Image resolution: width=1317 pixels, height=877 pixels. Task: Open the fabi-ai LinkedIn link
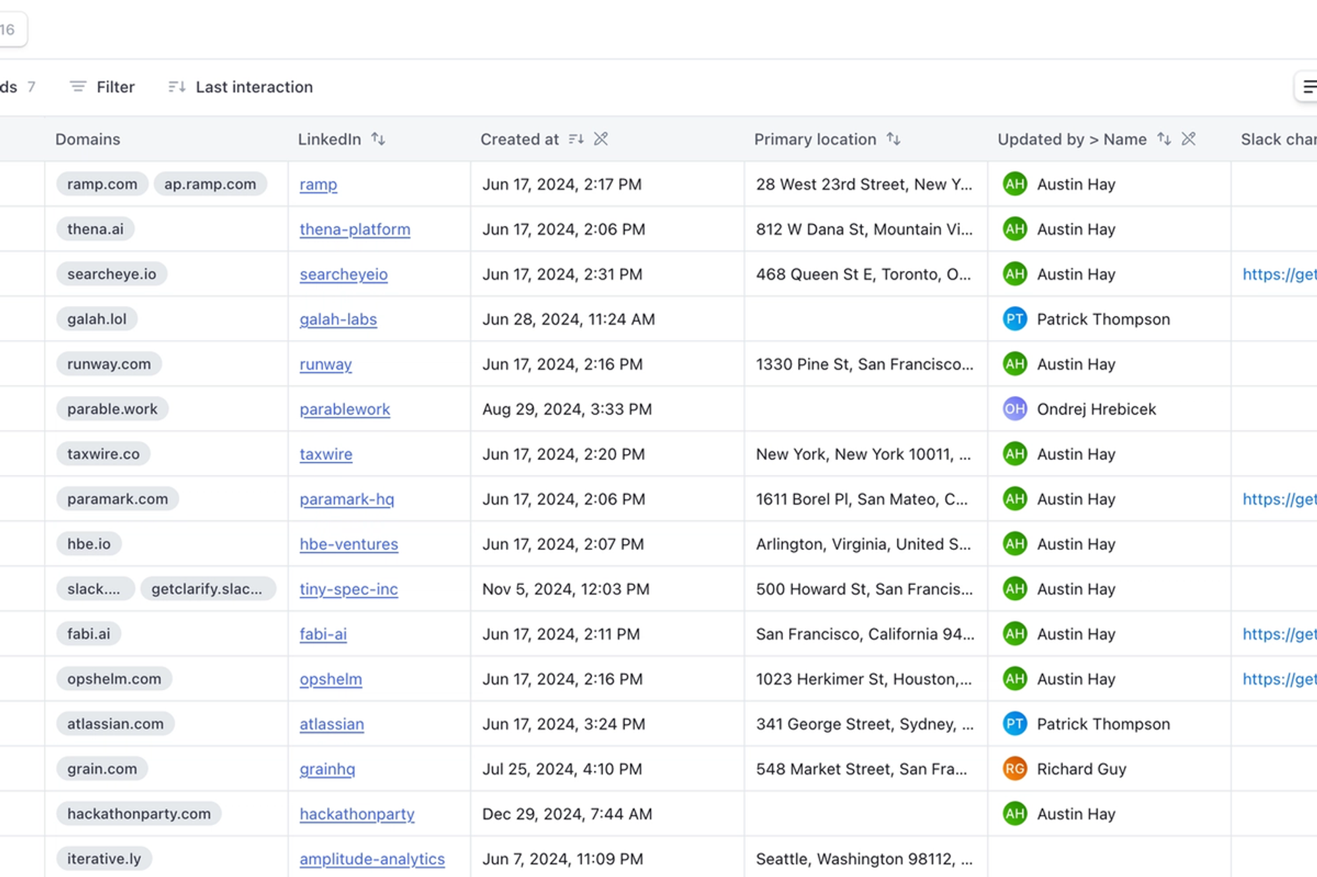click(x=323, y=634)
